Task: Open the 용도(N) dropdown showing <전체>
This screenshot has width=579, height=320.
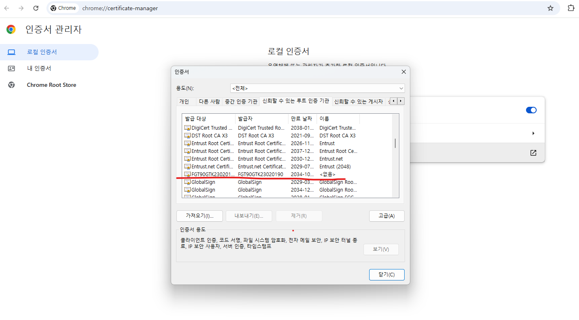Action: click(x=317, y=88)
